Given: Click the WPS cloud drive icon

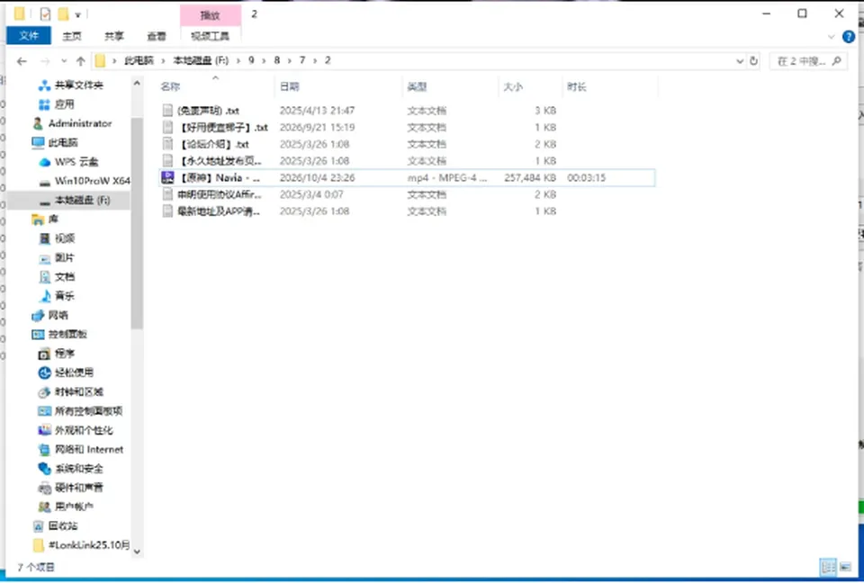Looking at the screenshot, I should [45, 162].
